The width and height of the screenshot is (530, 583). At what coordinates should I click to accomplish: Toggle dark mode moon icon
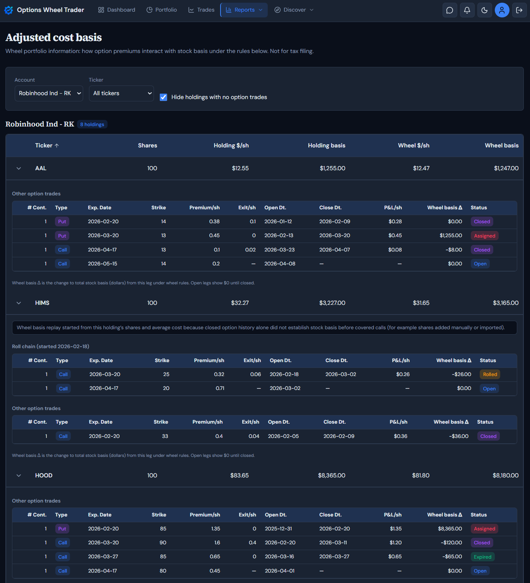pos(484,10)
